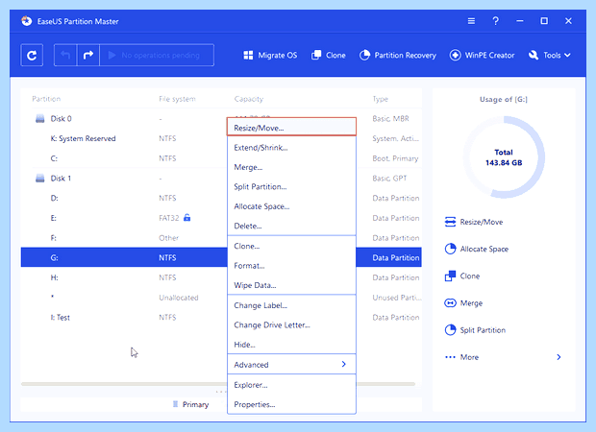
Task: Choose Change Drive Letter... entry
Action: (291, 324)
